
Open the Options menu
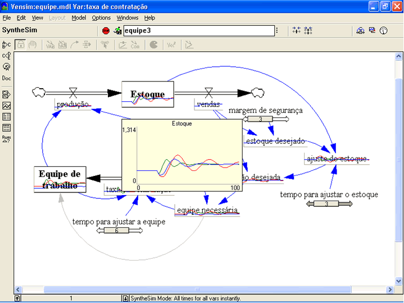(x=101, y=18)
